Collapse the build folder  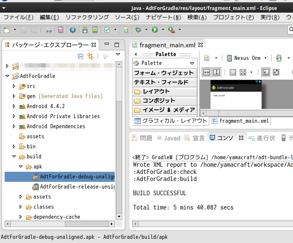click(14, 156)
